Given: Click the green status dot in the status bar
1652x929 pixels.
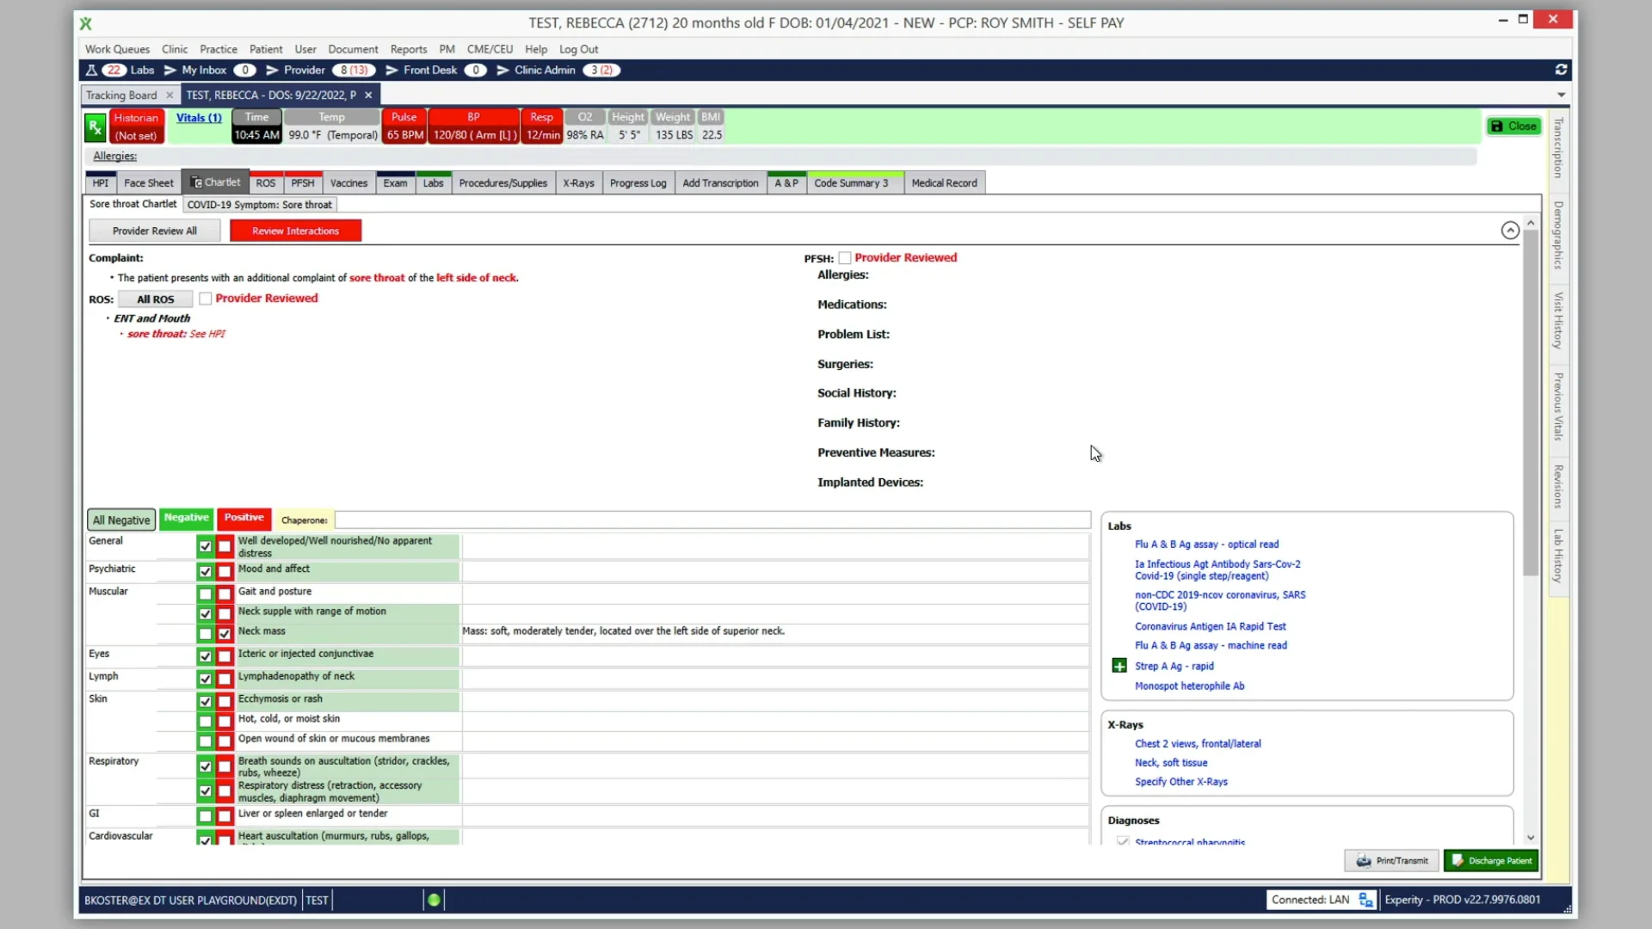Looking at the screenshot, I should (435, 899).
